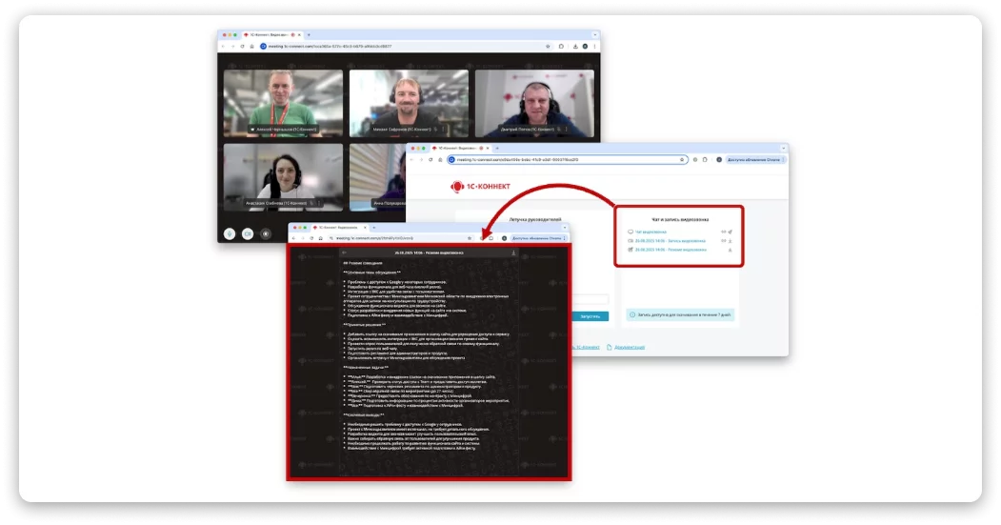Viewport: 1001px width, 525px height.
Task: Open downloads in the video call browser window
Action: 575,46
